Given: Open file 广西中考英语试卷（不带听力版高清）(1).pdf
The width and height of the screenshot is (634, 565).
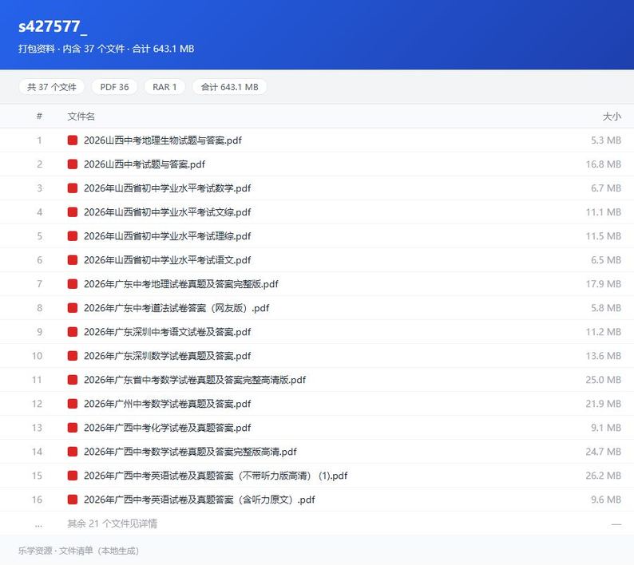Looking at the screenshot, I should click(216, 476).
